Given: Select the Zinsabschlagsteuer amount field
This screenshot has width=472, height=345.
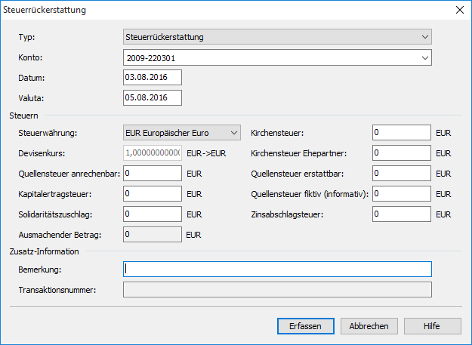Looking at the screenshot, I should (x=401, y=214).
